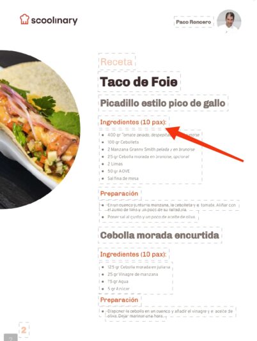The image size is (257, 341).
Task: Click the 25 gr Vinagre de manzana line
Action: [132, 274]
